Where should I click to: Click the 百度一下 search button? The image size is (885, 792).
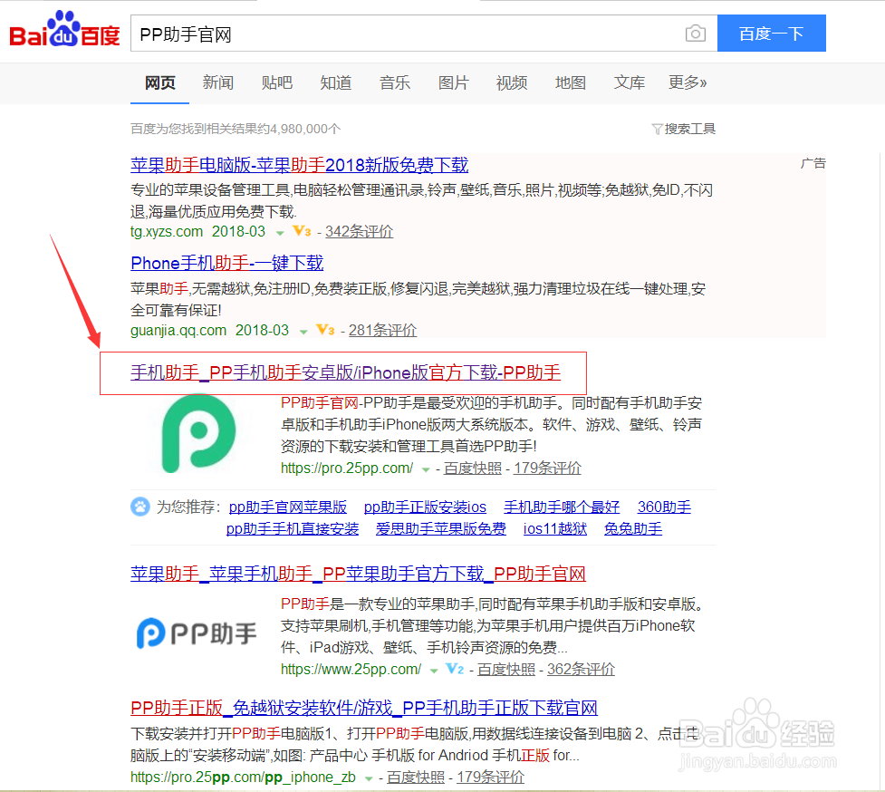(x=772, y=34)
